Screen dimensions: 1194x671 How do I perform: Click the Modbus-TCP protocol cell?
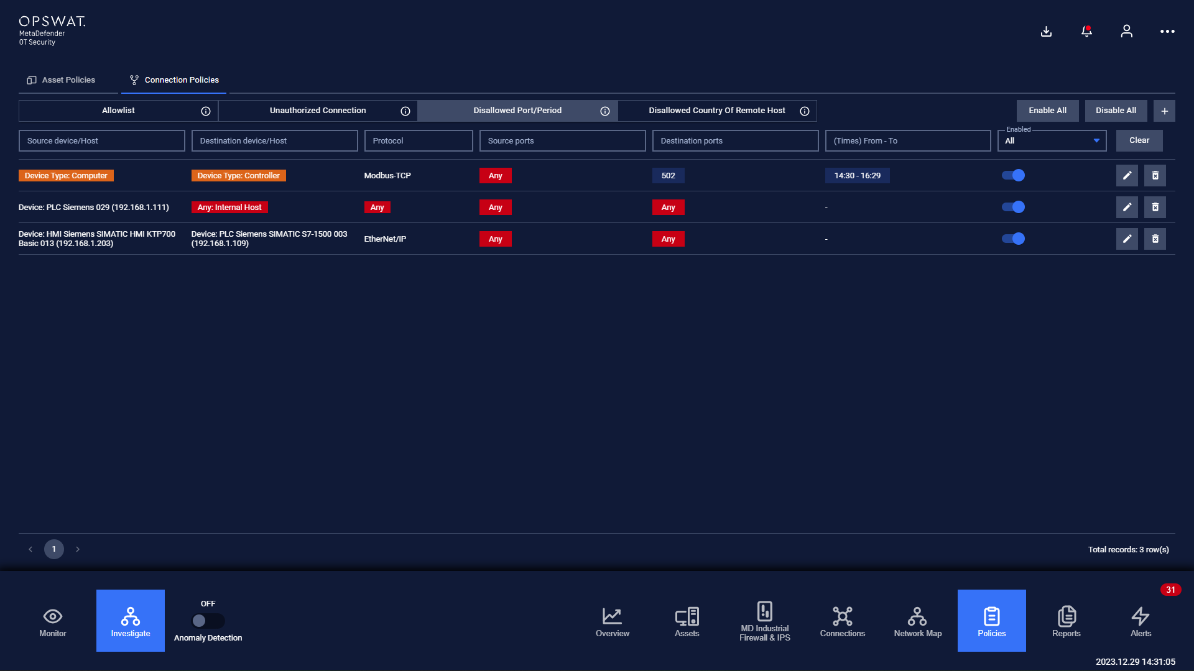click(x=387, y=176)
